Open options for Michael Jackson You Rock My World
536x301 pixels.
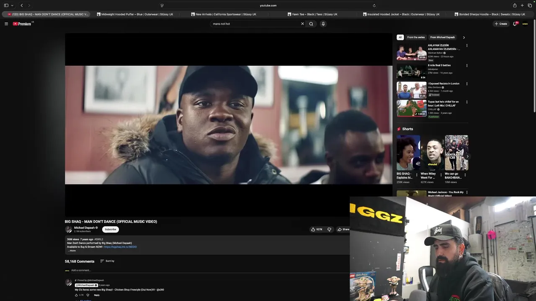pos(467,192)
